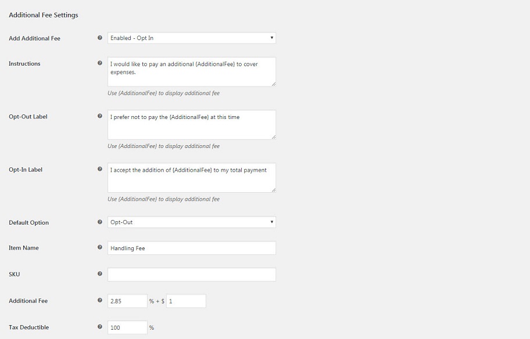Click the Item Name help icon
Viewport: 530px width, 339px height.
(x=100, y=247)
